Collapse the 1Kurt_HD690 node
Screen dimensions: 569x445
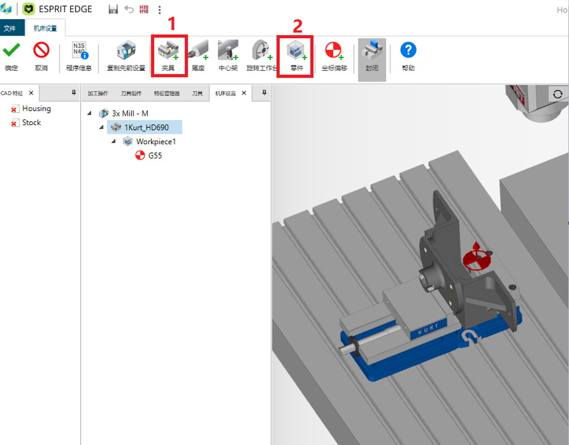102,128
